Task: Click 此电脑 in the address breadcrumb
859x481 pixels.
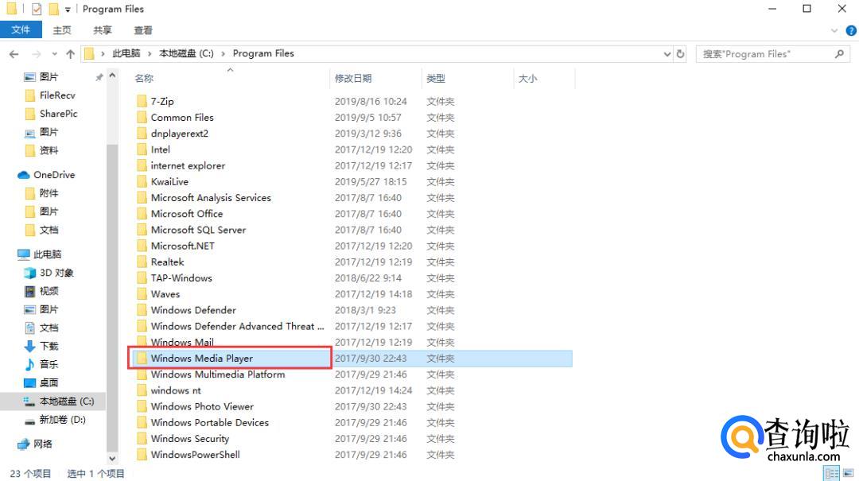Action: coord(126,53)
